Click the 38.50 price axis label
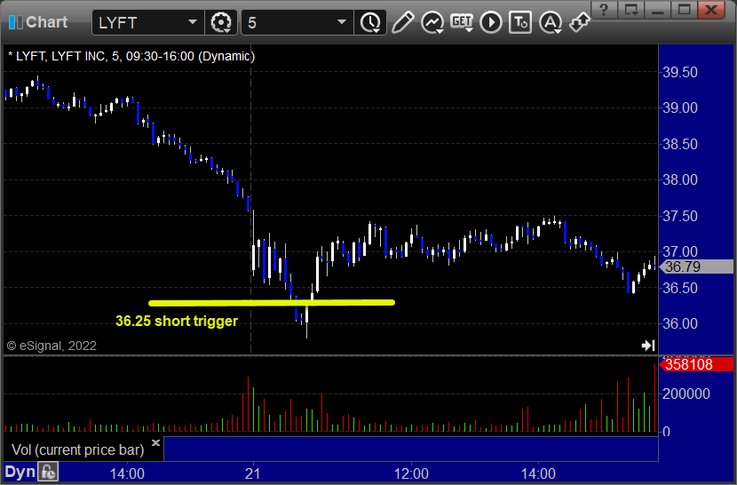The width and height of the screenshot is (737, 485). point(680,144)
